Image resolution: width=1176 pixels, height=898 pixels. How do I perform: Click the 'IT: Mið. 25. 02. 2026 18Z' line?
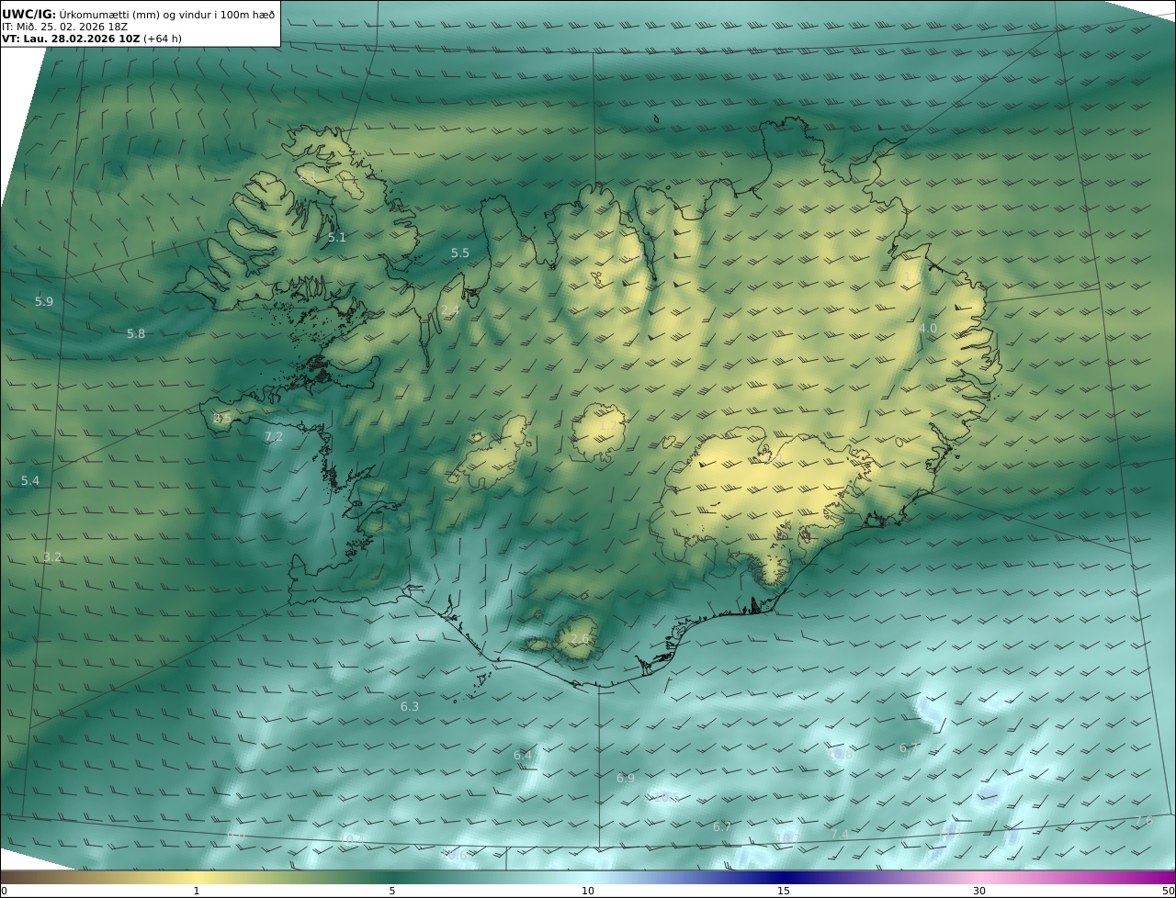[x=64, y=27]
